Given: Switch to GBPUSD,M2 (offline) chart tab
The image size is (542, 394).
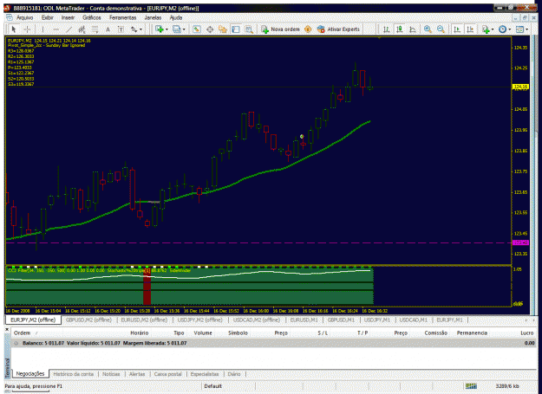Looking at the screenshot, I should [x=88, y=320].
